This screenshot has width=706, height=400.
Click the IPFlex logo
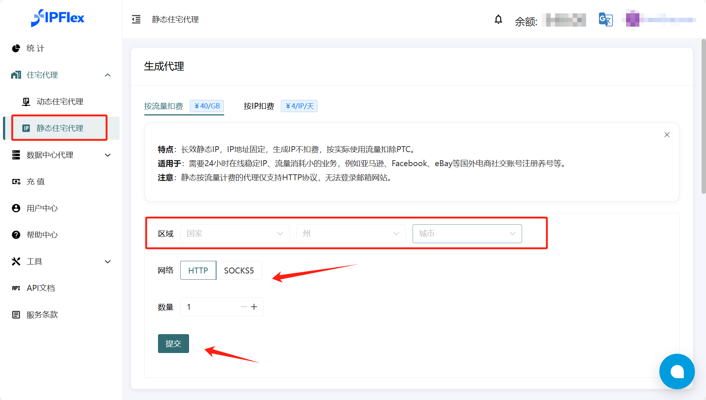click(x=58, y=18)
